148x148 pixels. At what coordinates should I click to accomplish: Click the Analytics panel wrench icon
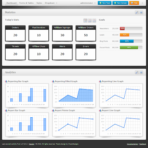[x=137, y=72]
